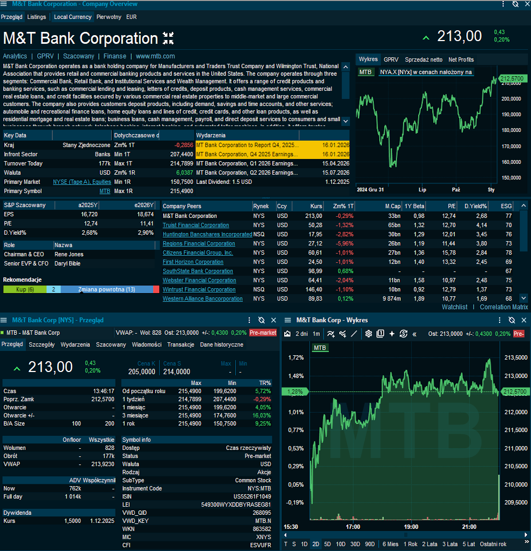Image resolution: width=531 pixels, height=551 pixels.
Task: Click the chart settings gear icon
Action: [x=369, y=334]
